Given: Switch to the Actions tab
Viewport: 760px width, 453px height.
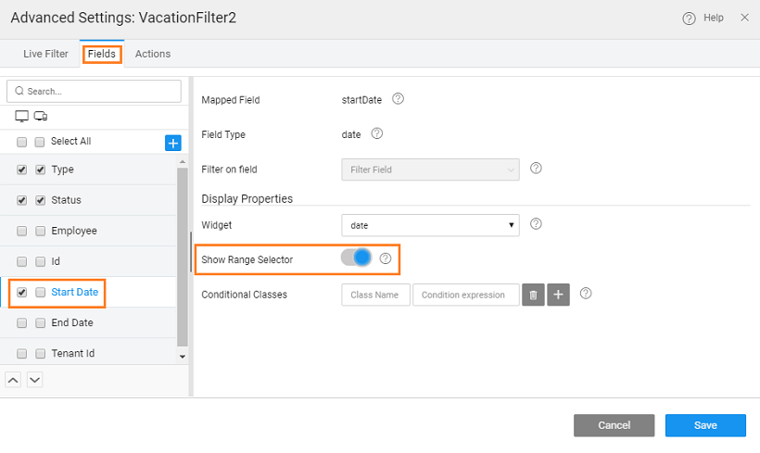Looking at the screenshot, I should tap(153, 54).
